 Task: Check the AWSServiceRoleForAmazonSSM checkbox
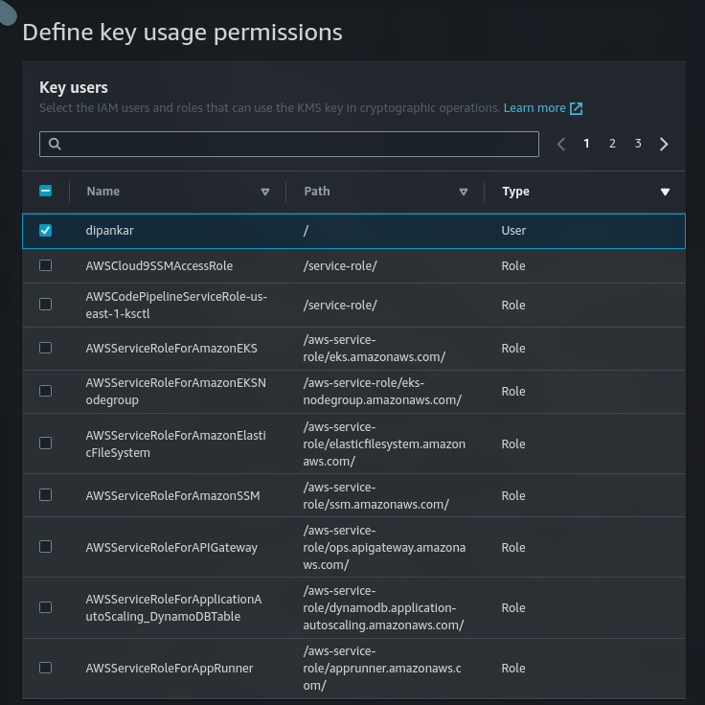click(x=45, y=495)
